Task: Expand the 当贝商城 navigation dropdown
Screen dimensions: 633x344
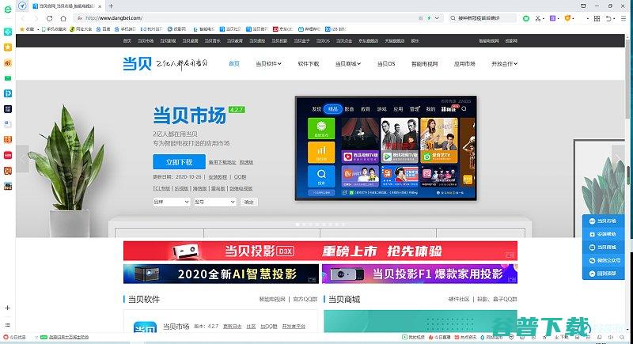Action: click(x=348, y=64)
